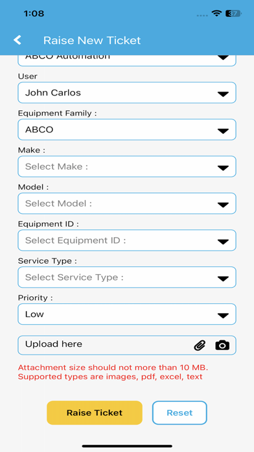Tap the back arrow in the header
This screenshot has height=452, width=254.
coord(17,40)
